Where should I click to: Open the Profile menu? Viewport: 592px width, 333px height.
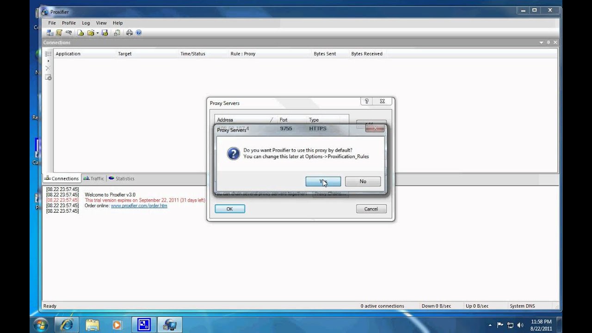pos(68,23)
